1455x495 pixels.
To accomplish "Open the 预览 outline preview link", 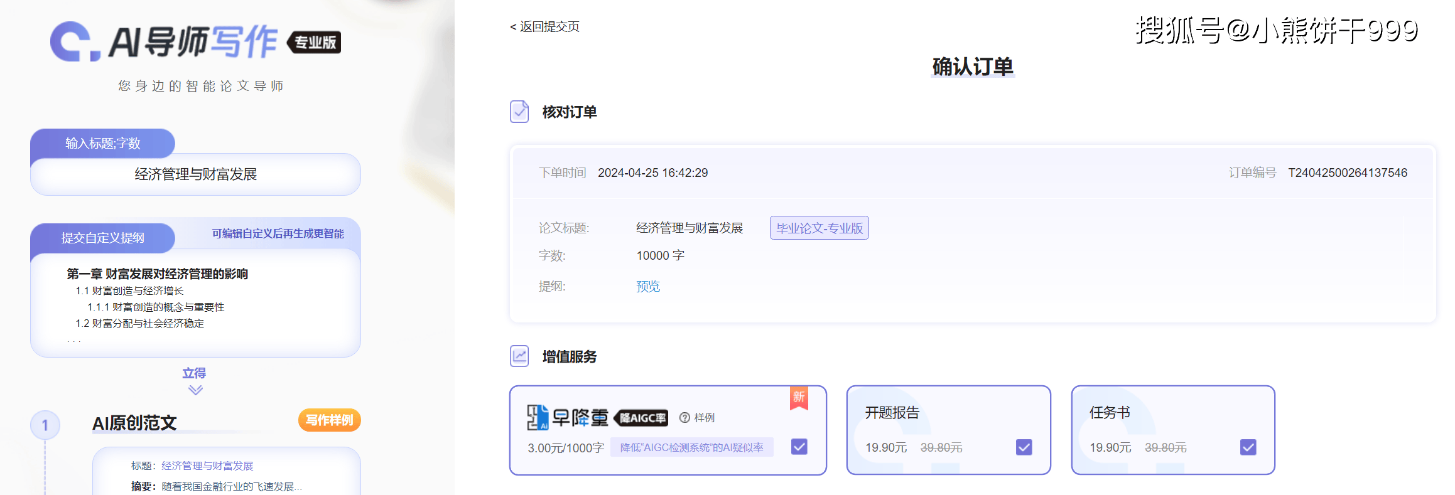I will (x=648, y=286).
